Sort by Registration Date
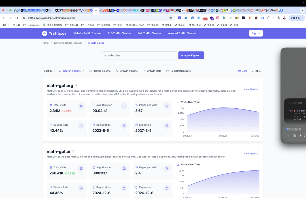The image size is (306, 198). click(x=178, y=71)
